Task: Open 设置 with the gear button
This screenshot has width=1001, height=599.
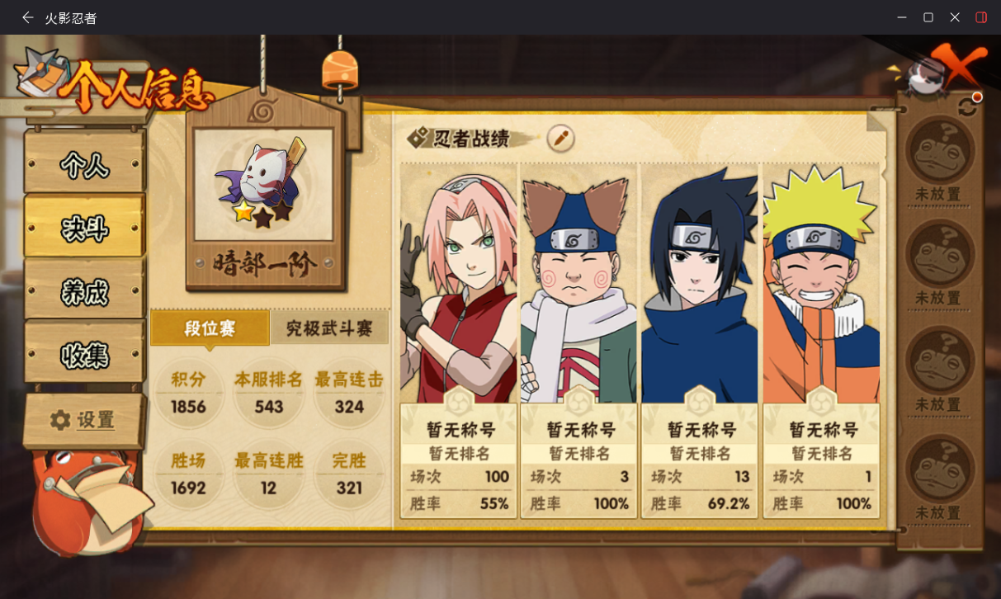Action: click(83, 420)
